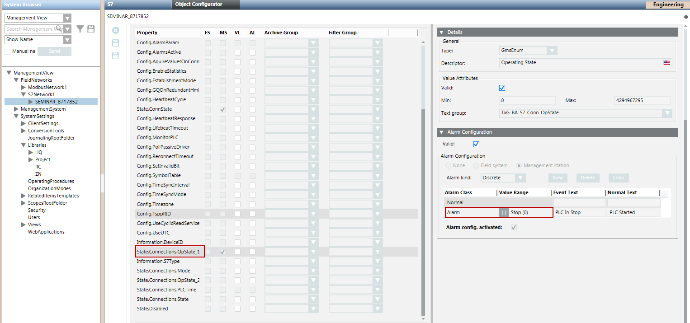Viewport: 690px width, 323px height.
Task: Toggle the Manual navigation checkbox
Action: (8, 51)
